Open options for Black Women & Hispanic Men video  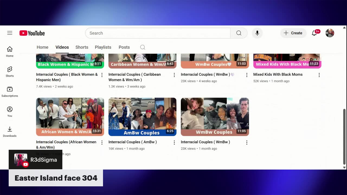coord(102,75)
